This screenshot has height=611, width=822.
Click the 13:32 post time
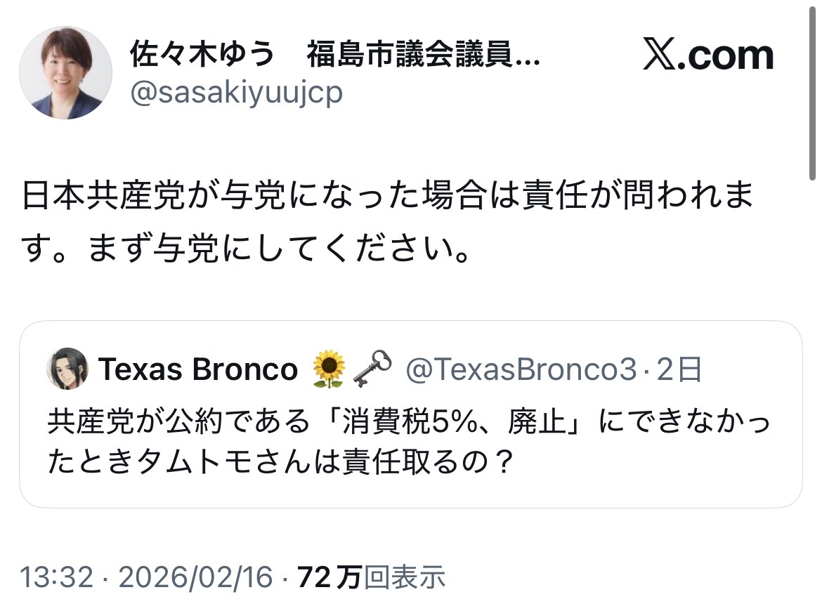[x=56, y=577]
